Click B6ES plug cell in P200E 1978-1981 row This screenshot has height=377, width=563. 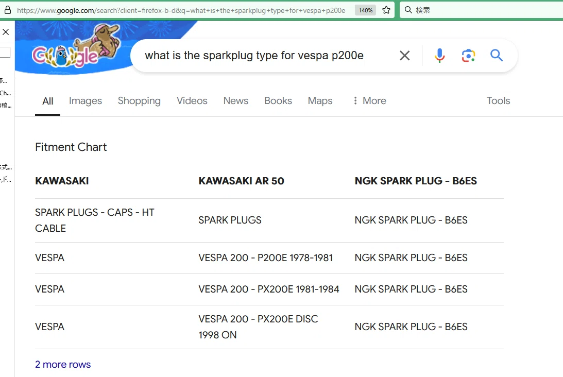pyautogui.click(x=411, y=258)
